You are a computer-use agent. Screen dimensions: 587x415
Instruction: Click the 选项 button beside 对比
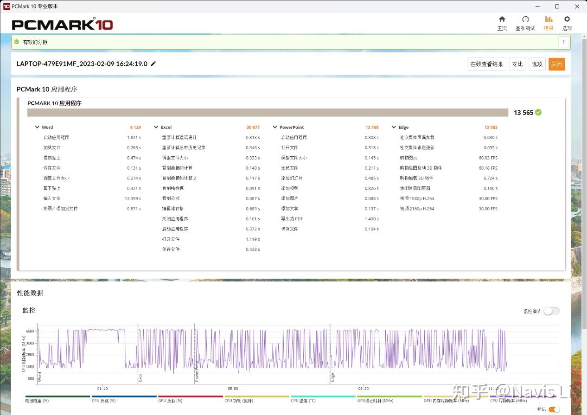point(537,64)
